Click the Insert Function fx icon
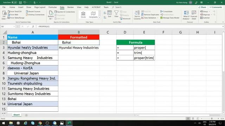The image size is (225, 126). point(33,27)
